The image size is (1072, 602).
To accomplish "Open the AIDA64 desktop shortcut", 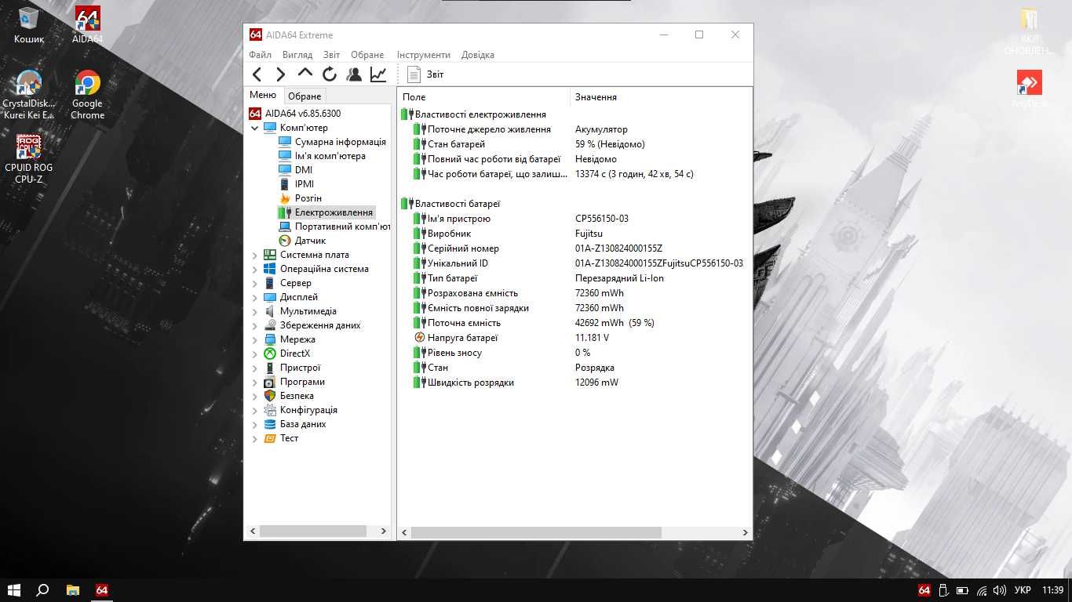I will (x=87, y=25).
